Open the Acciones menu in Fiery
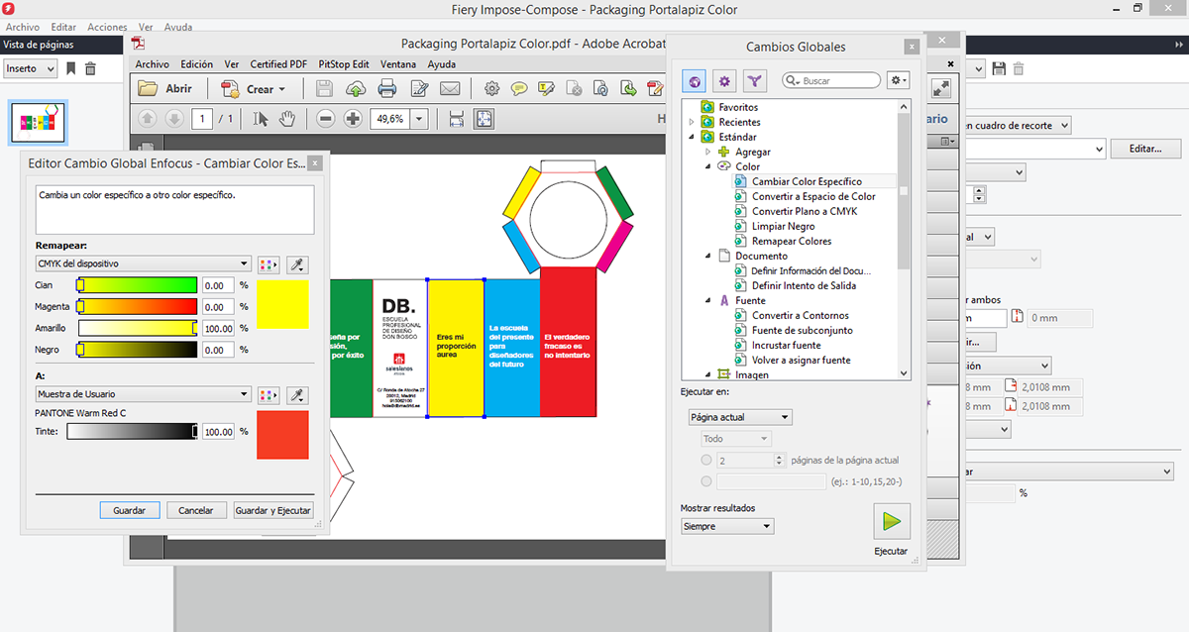This screenshot has height=632, width=1189. coord(107,28)
